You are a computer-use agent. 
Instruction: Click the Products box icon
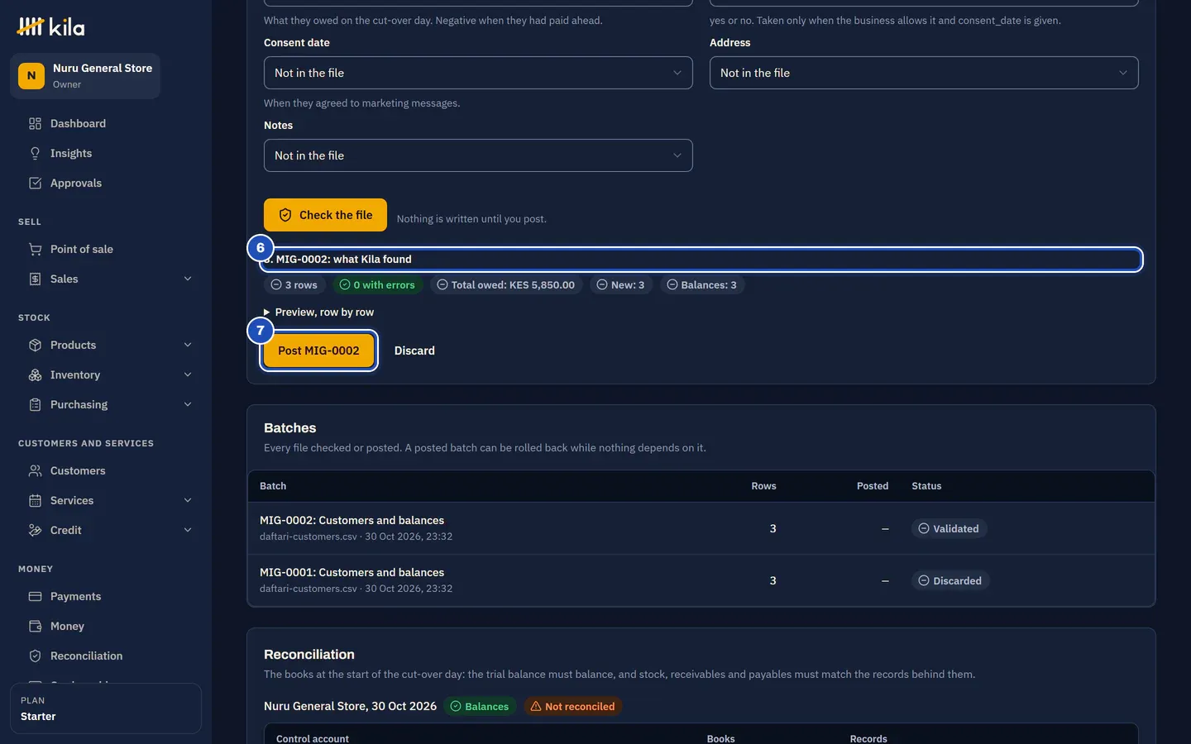pyautogui.click(x=35, y=345)
